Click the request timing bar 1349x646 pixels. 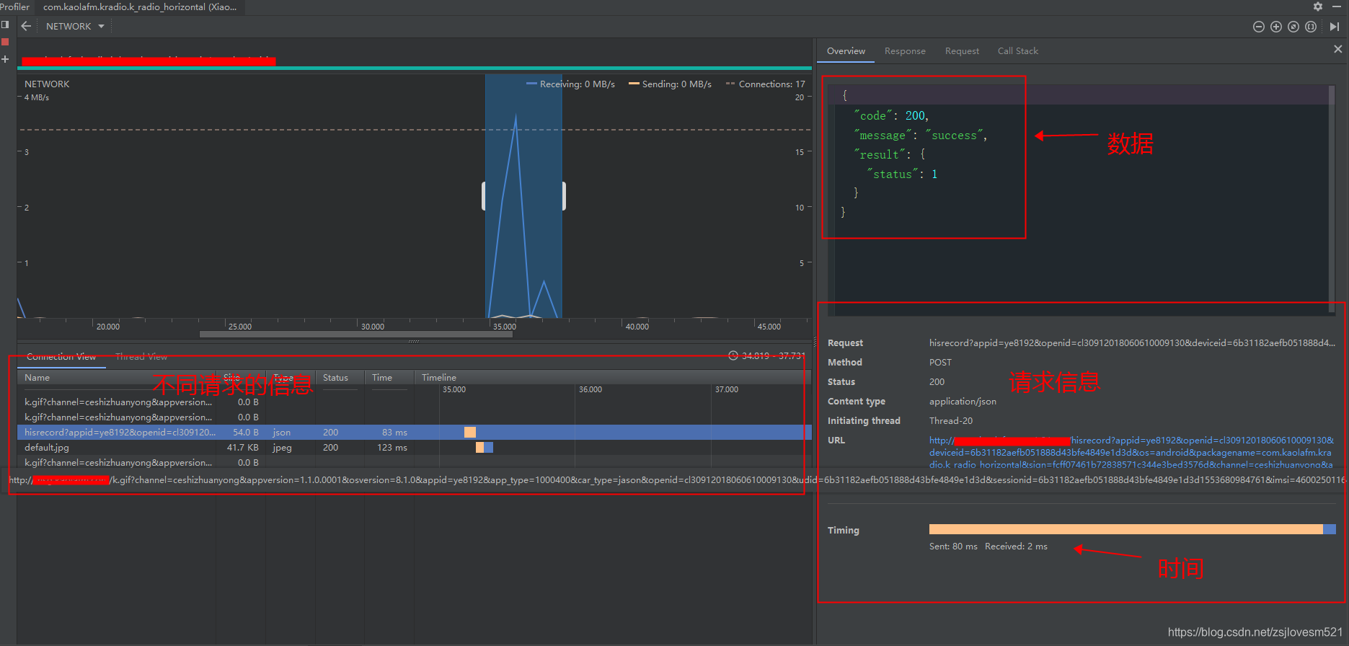[x=1132, y=529]
